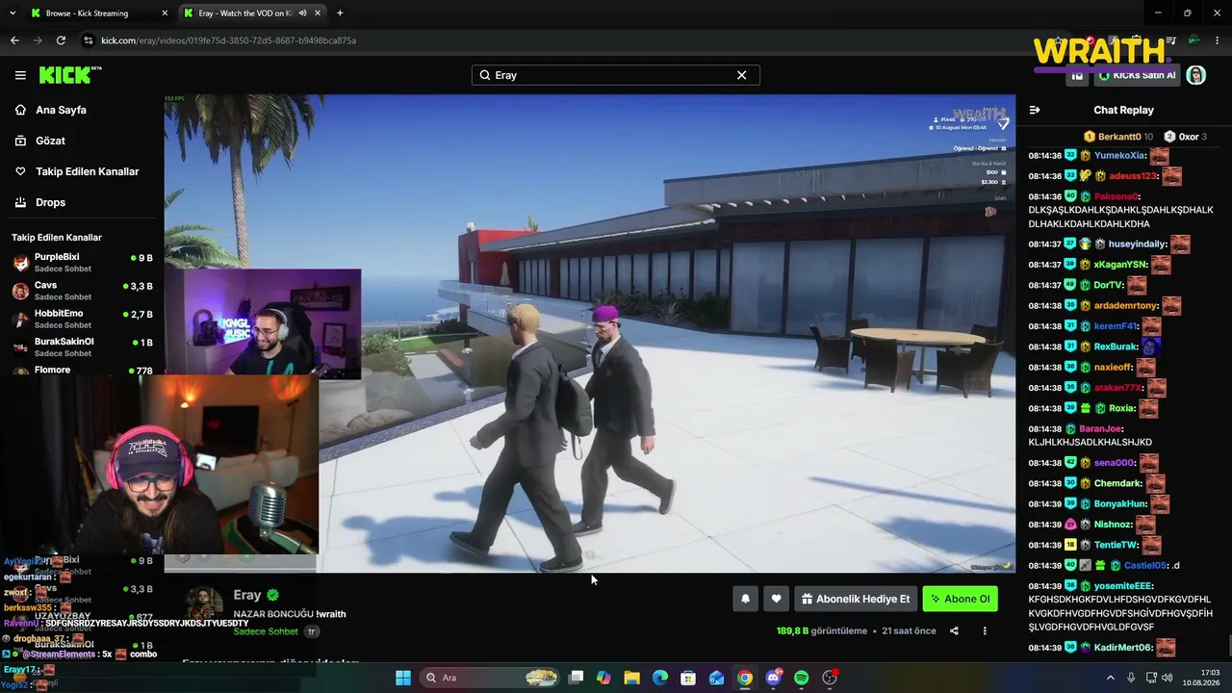Open YumekoXia chat username
The width and height of the screenshot is (1232, 693).
pos(1119,156)
